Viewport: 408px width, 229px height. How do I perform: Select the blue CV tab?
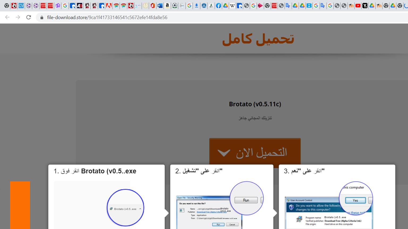click(x=21, y=6)
